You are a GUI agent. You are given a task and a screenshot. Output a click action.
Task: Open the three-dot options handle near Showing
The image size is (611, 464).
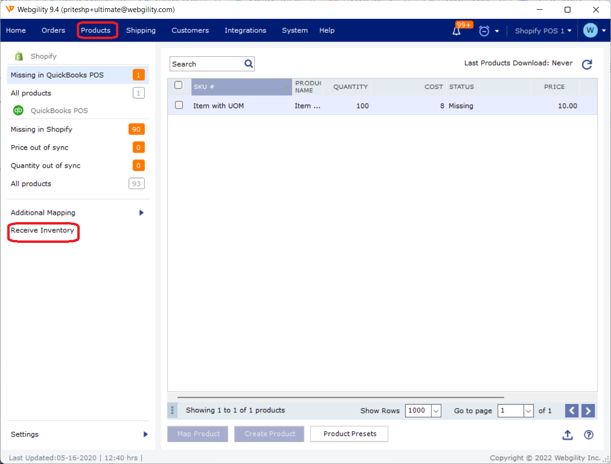pyautogui.click(x=172, y=410)
